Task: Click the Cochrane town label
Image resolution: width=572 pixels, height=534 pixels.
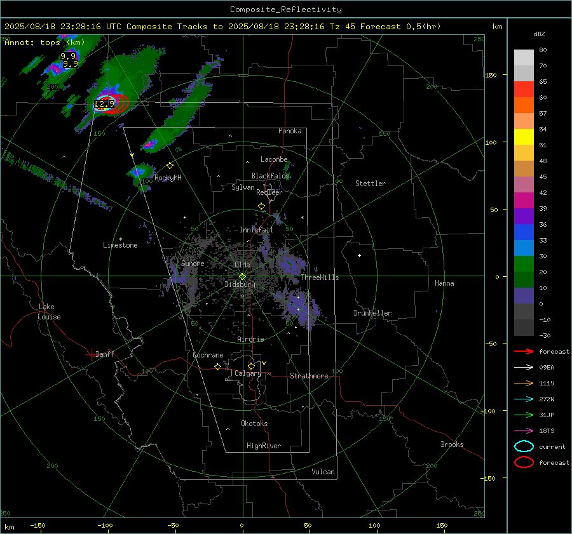Action: (208, 355)
